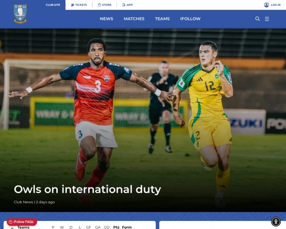The image size is (286, 229).
Task: Open the iFollow FAQs red badge
Action: pyautogui.click(x=22, y=222)
